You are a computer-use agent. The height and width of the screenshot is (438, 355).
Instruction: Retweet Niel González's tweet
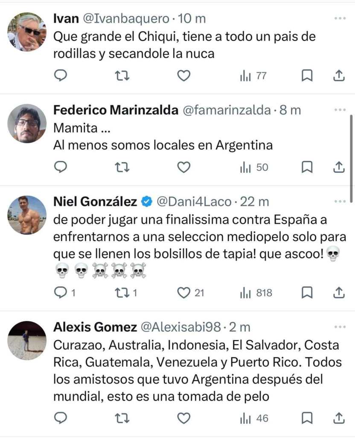point(122,293)
